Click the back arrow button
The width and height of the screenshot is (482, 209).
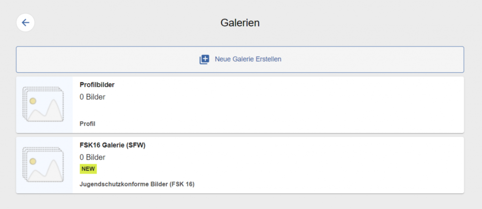click(25, 23)
